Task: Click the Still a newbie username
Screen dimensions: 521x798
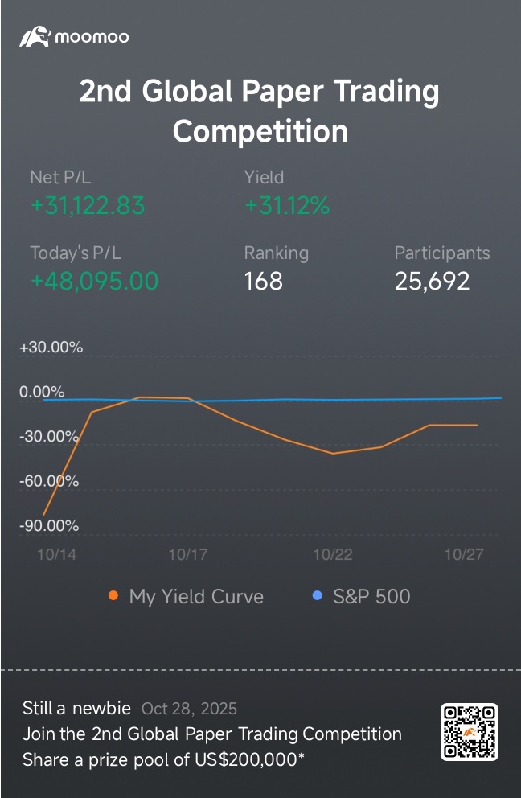Action: pos(76,709)
